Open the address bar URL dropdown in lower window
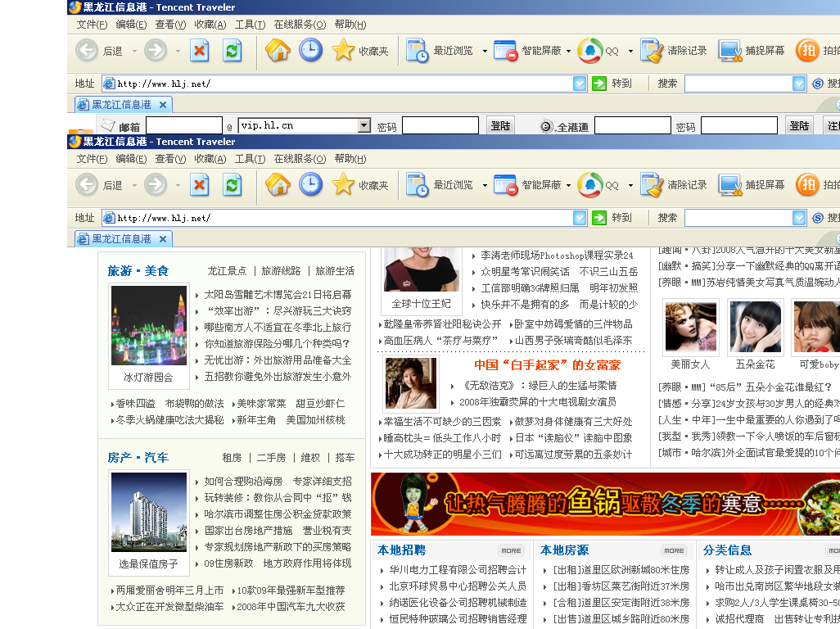The height and width of the screenshot is (629, 840). pyautogui.click(x=580, y=218)
